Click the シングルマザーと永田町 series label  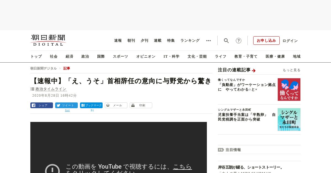pyautogui.click(x=234, y=110)
